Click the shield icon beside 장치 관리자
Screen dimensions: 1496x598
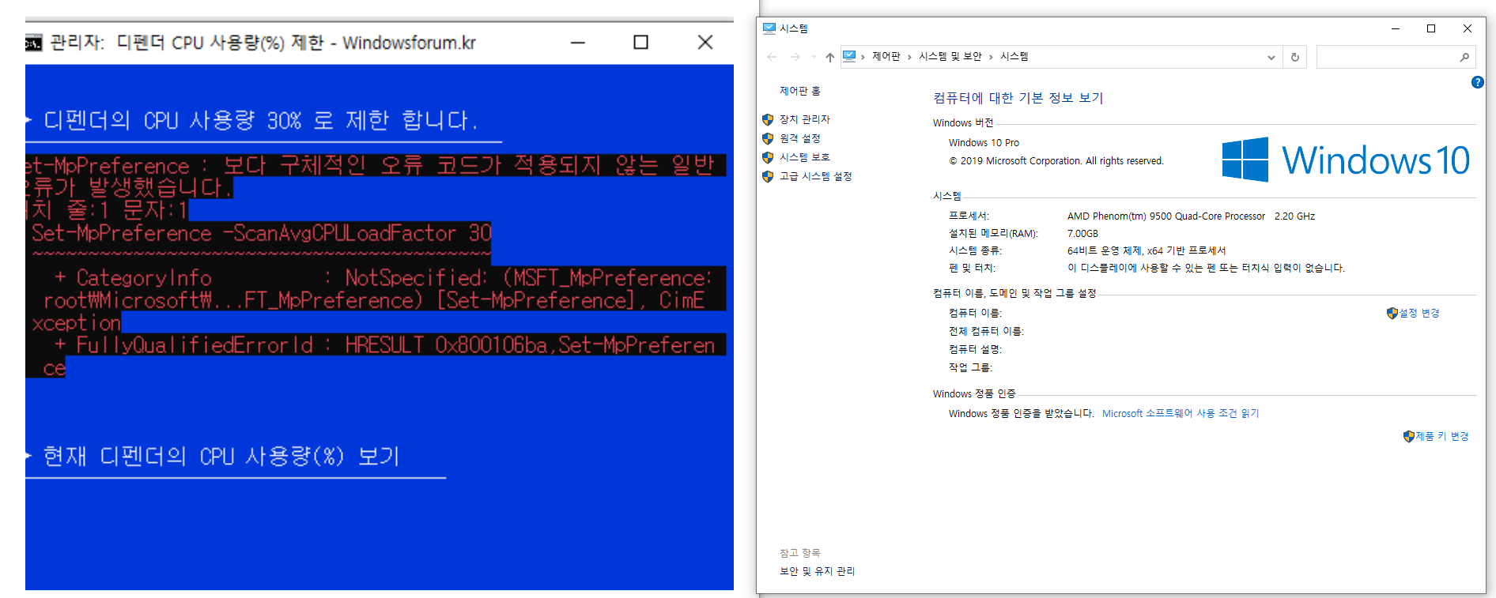[x=767, y=119]
